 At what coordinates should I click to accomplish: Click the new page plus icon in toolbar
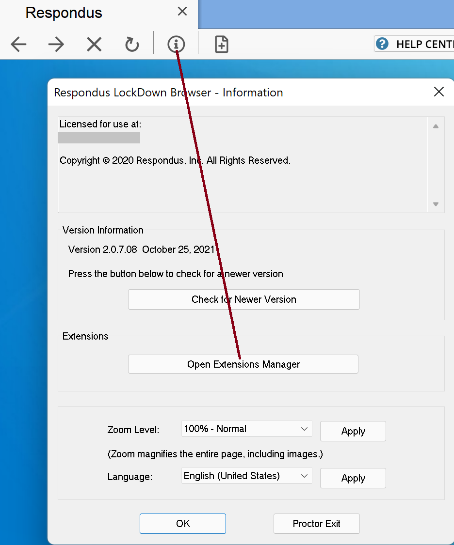click(222, 45)
